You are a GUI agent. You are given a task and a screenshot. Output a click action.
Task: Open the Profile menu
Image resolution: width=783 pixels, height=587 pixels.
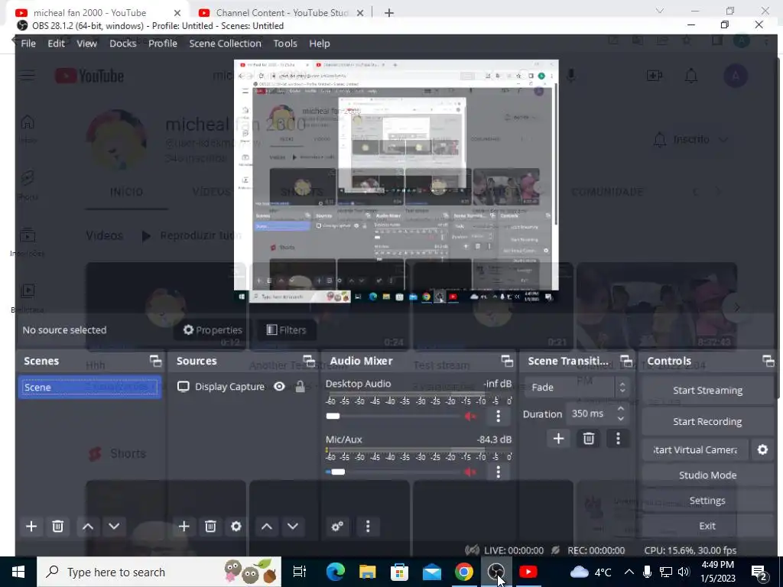[163, 44]
